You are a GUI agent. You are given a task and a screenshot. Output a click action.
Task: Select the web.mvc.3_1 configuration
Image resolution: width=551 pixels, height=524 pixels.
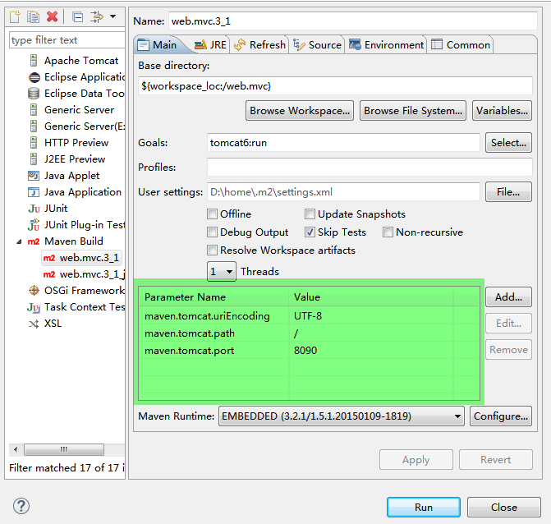pyautogui.click(x=81, y=258)
